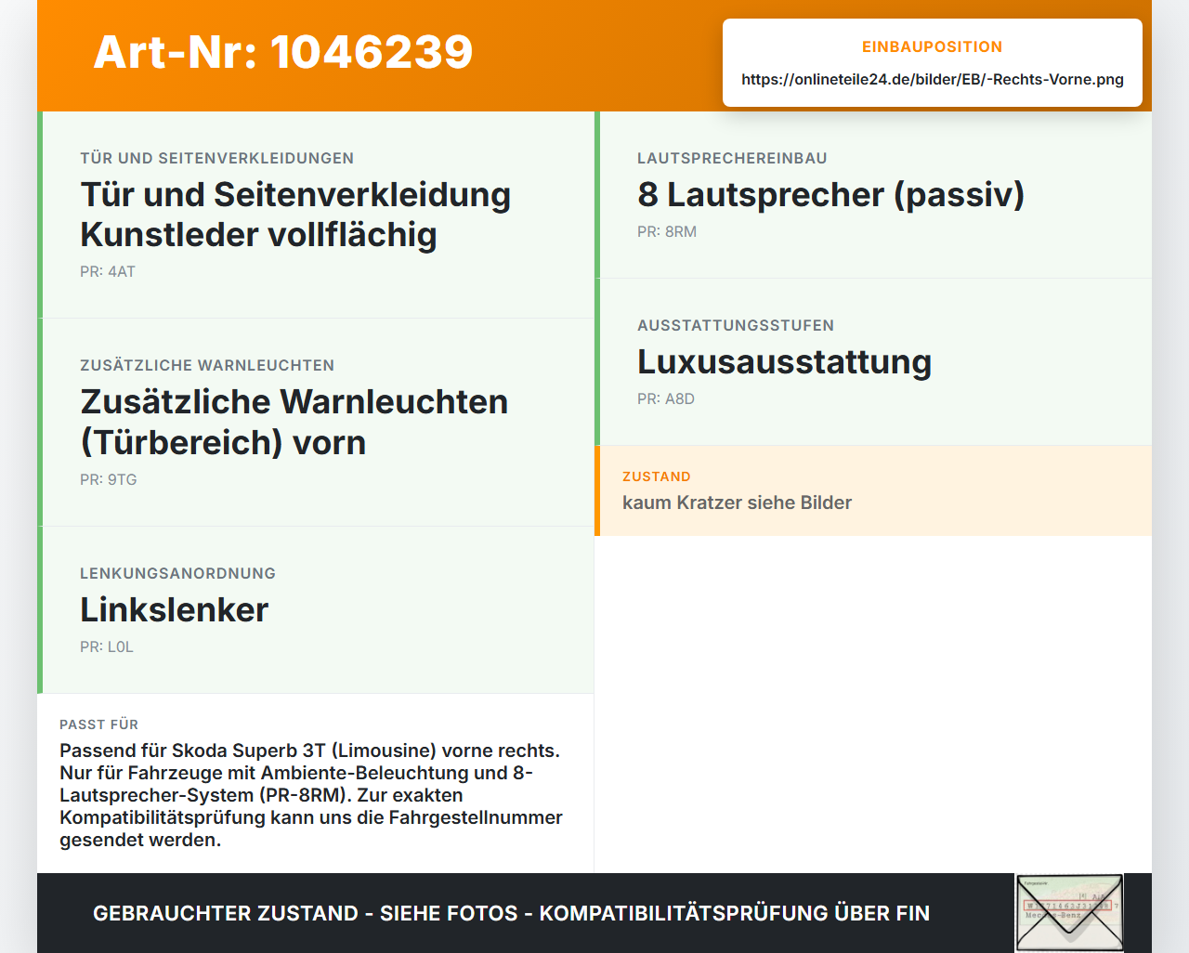Click the PASST FÜR label
Screen dimensions: 1189x953
pos(98,725)
